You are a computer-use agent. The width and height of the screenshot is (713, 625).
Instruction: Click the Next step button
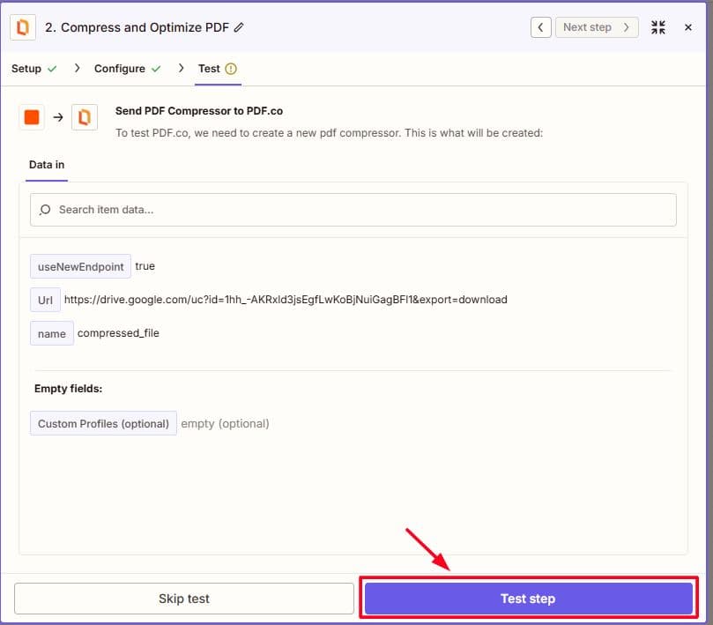coord(597,27)
